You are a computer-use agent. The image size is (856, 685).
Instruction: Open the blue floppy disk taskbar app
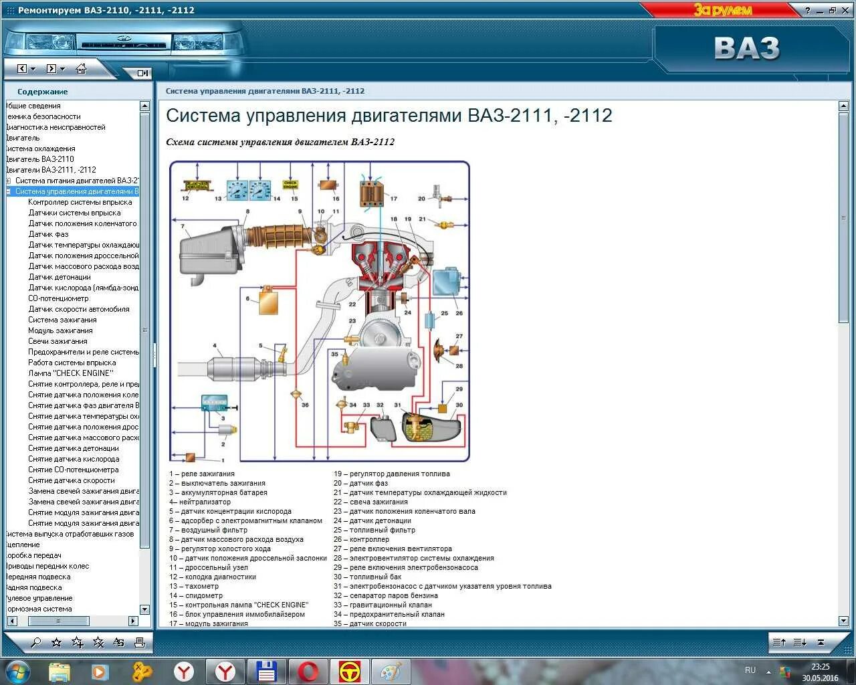[x=266, y=671]
